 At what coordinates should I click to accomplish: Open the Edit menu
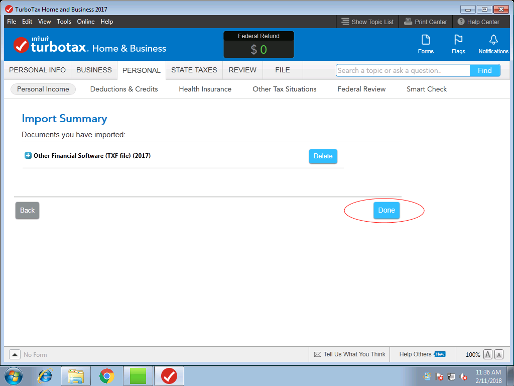click(x=27, y=22)
